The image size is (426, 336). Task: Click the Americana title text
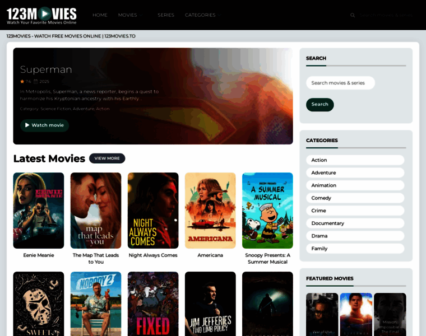[210, 255]
